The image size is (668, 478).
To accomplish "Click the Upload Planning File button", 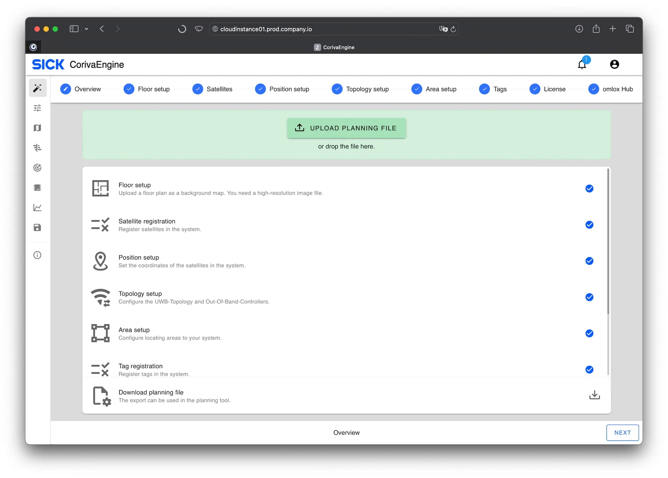I will (346, 128).
